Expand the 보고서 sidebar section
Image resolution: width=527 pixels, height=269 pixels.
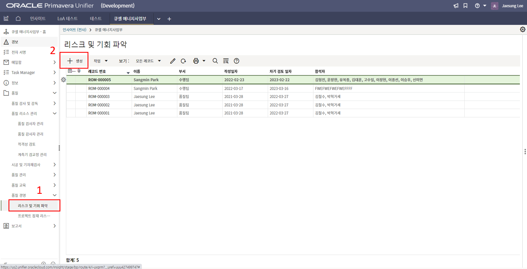(x=54, y=226)
